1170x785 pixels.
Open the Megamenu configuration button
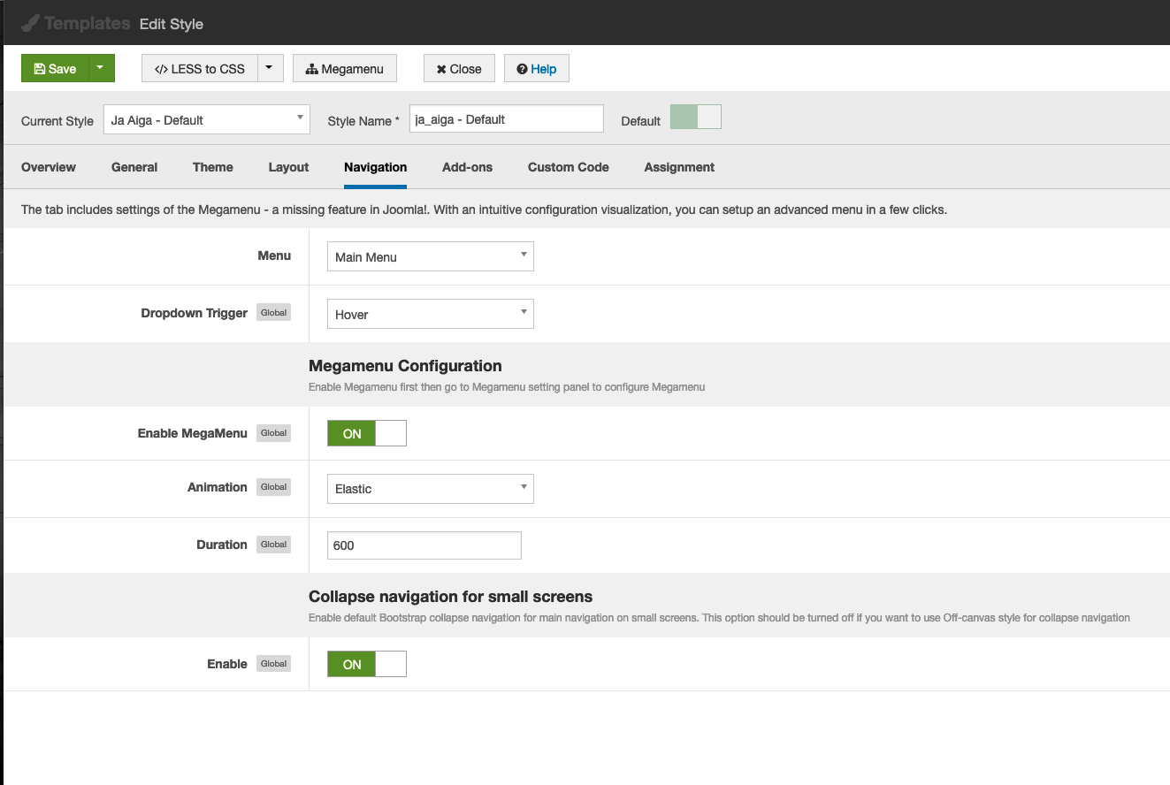coord(344,69)
